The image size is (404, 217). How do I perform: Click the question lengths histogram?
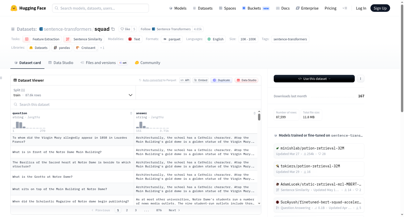click(29, 125)
